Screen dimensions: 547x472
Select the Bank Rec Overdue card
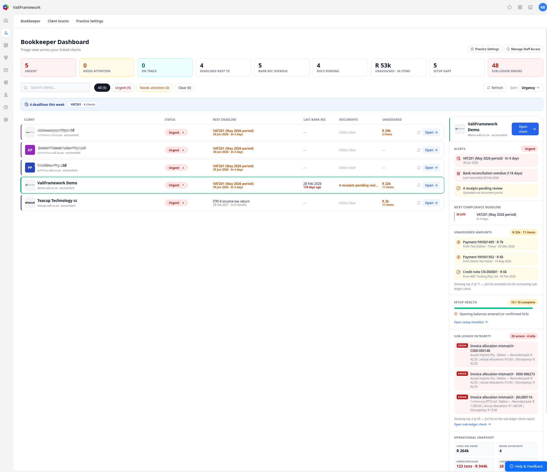(x=282, y=68)
